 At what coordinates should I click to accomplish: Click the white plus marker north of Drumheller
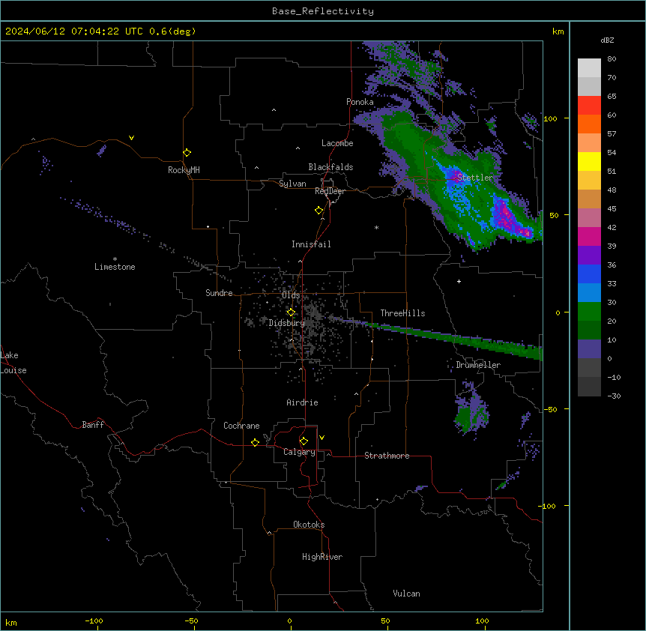pos(459,281)
